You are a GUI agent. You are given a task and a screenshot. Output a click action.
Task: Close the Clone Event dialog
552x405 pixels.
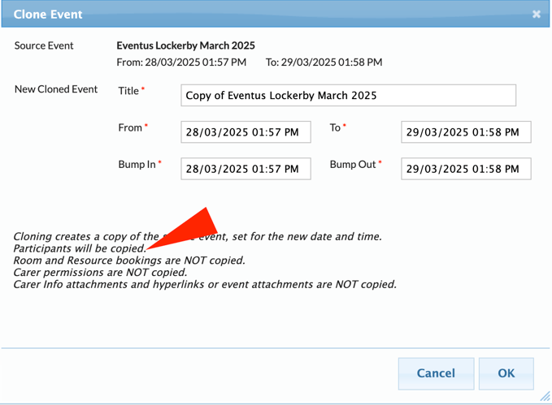click(537, 14)
